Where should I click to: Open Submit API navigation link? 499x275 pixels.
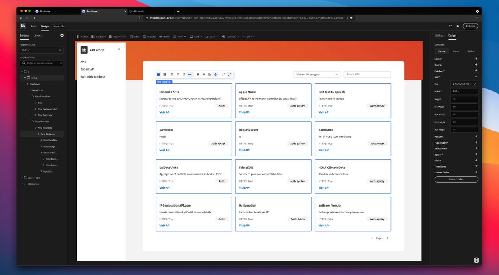(x=87, y=69)
